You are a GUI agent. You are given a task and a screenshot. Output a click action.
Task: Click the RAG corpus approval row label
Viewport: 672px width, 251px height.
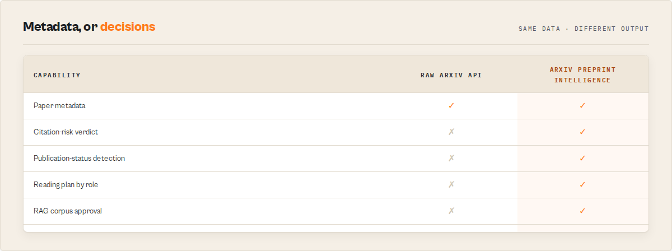[x=68, y=211]
